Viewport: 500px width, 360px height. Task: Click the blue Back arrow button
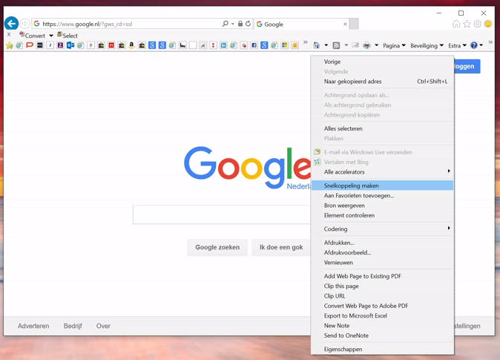(x=11, y=24)
